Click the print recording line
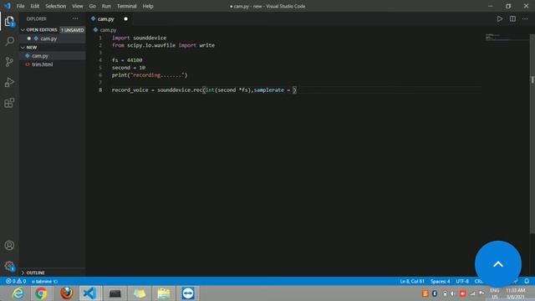Screen dimensions: 535x301 [x=150, y=75]
